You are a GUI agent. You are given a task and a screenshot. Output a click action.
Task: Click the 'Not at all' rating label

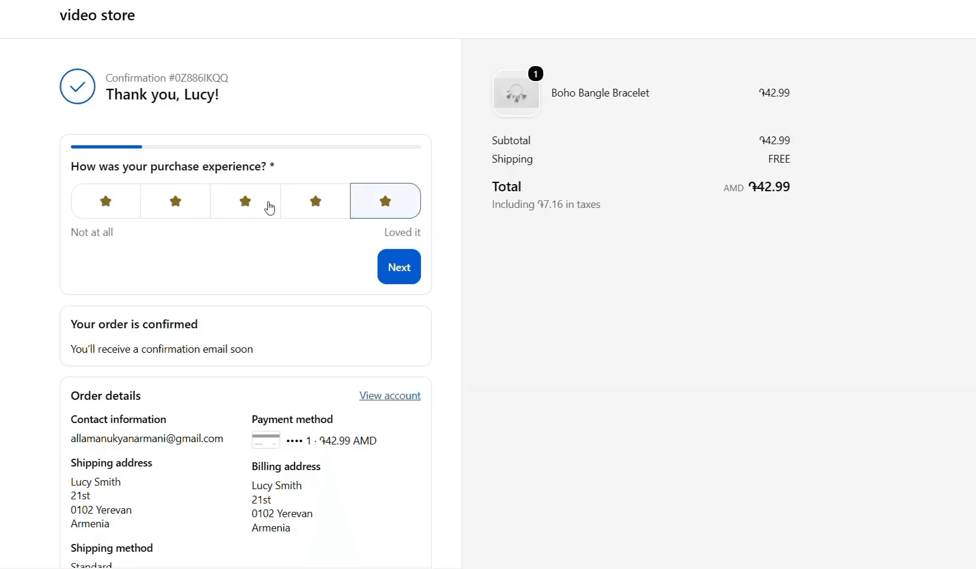tap(92, 232)
